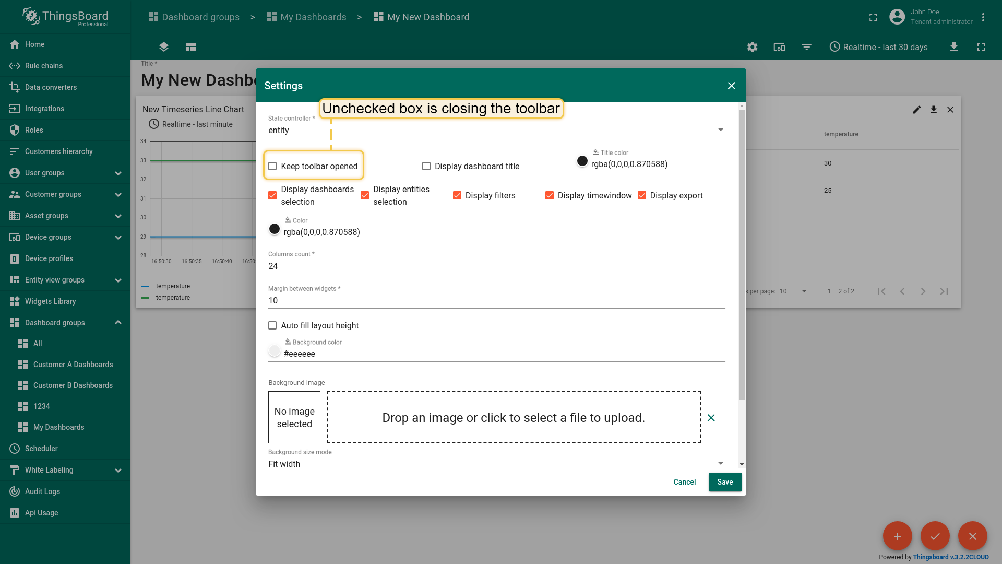This screenshot has height=564, width=1002.
Task: Open toolbar Color swatch picker
Action: 274,229
